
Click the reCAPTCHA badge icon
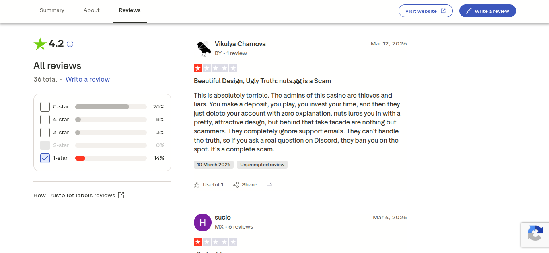(x=535, y=234)
